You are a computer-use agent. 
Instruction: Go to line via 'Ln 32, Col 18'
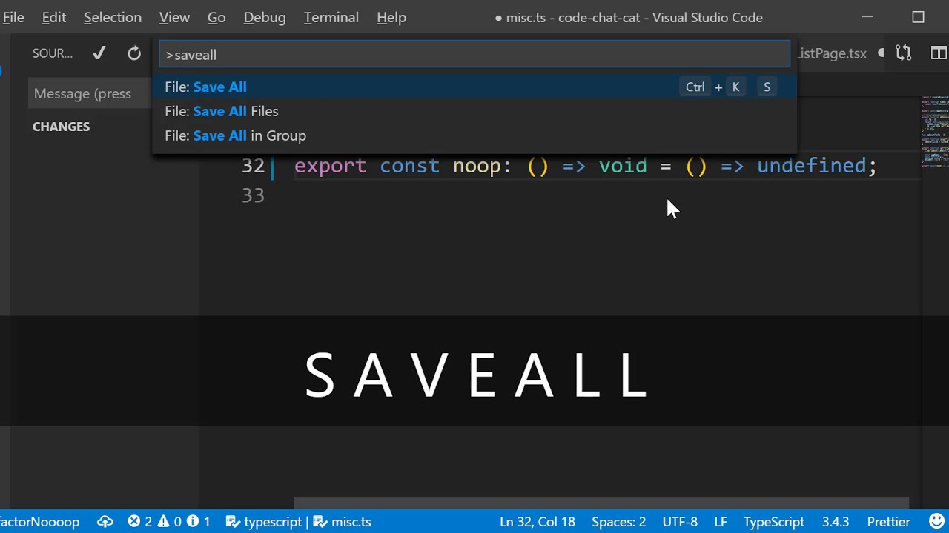pos(538,522)
